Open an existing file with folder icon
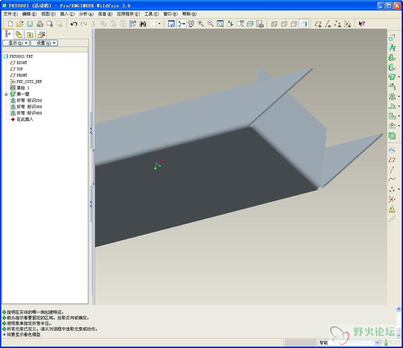The width and height of the screenshot is (403, 348). pyautogui.click(x=20, y=24)
